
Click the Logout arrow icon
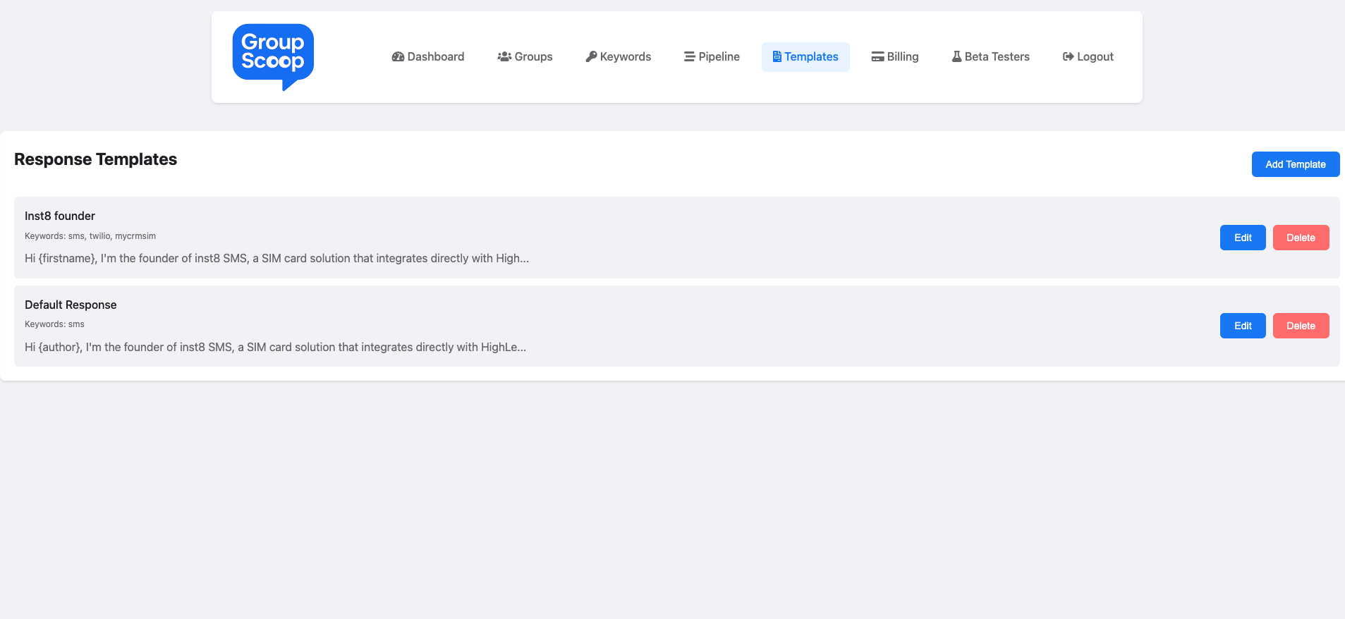[1068, 57]
